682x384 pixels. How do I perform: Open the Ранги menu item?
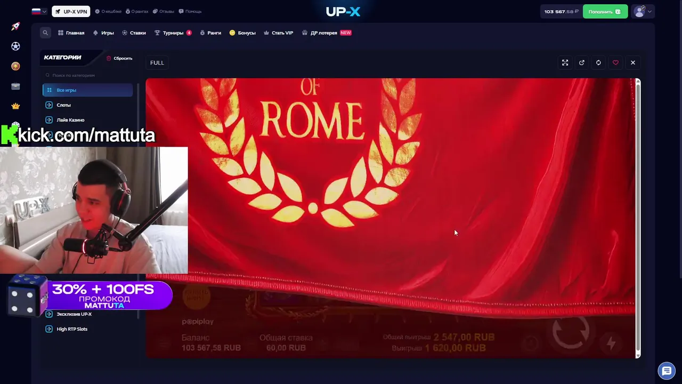tap(210, 33)
